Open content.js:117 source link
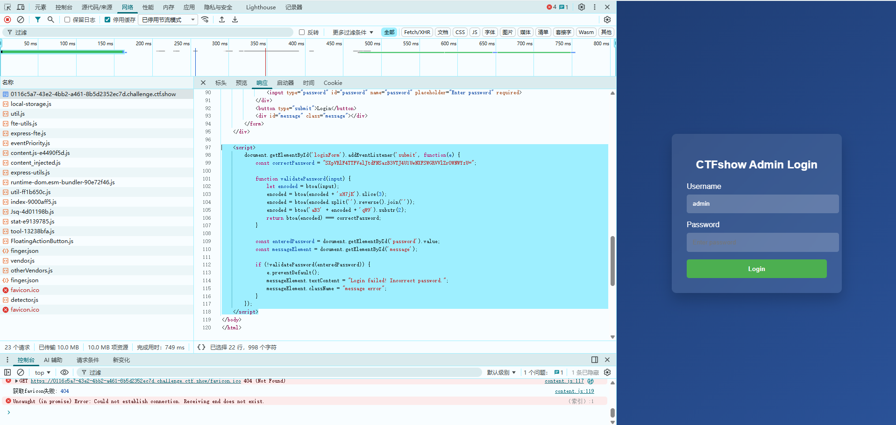The height and width of the screenshot is (425, 896). point(564,381)
